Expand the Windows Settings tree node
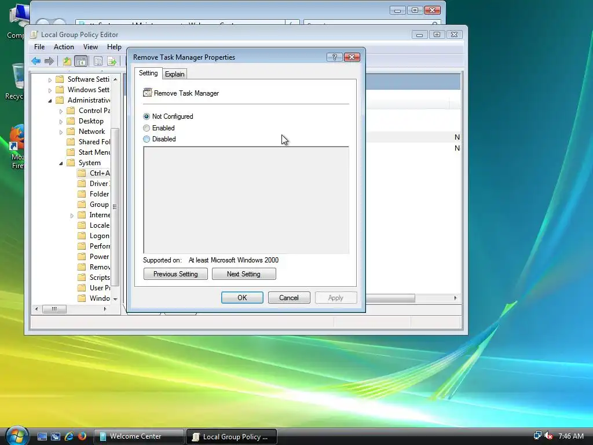Viewport: 593px width, 445px height. coord(50,90)
